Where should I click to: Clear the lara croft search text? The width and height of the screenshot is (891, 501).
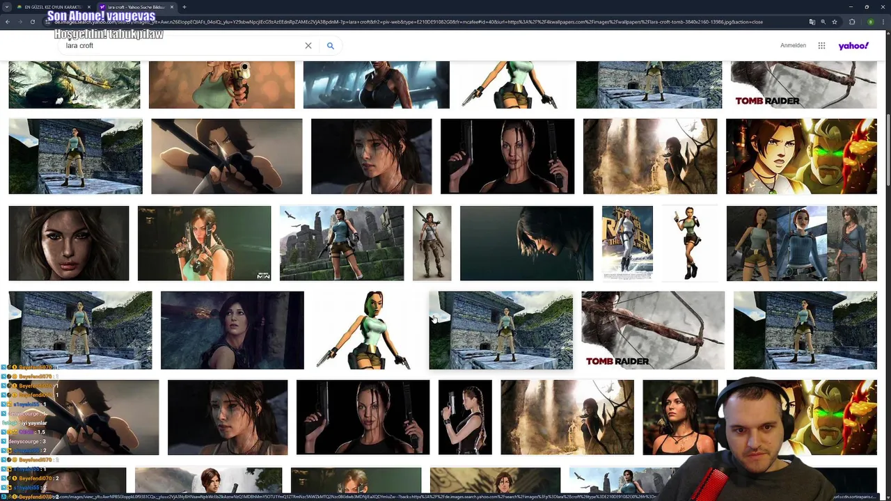308,46
